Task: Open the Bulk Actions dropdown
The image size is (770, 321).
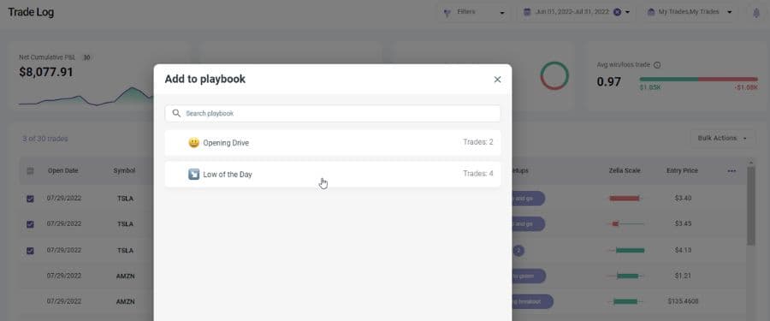Action: (x=722, y=139)
